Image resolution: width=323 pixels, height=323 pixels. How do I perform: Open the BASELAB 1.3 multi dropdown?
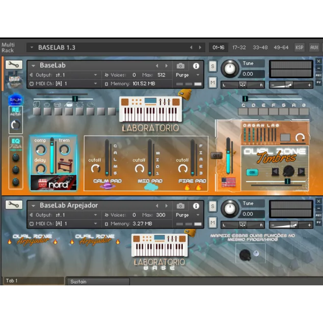(32, 48)
